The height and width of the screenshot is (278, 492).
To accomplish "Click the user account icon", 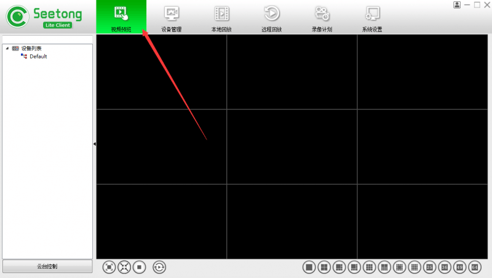I will click(x=457, y=5).
